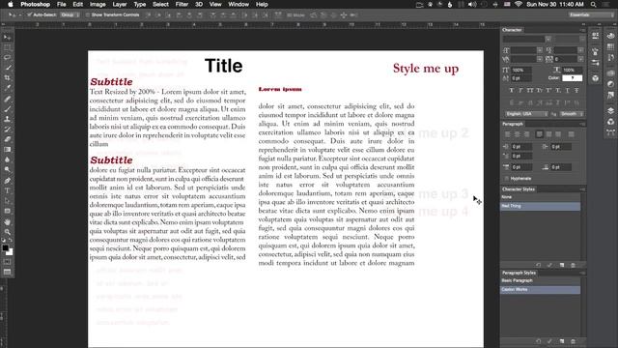Select the Rectangular Marquee tool

(7, 47)
